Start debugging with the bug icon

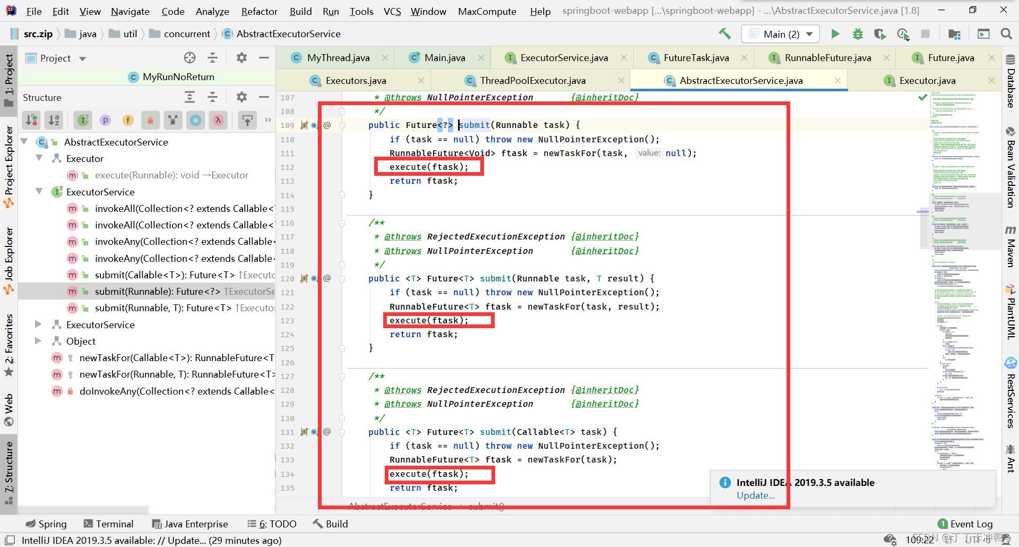pyautogui.click(x=857, y=34)
